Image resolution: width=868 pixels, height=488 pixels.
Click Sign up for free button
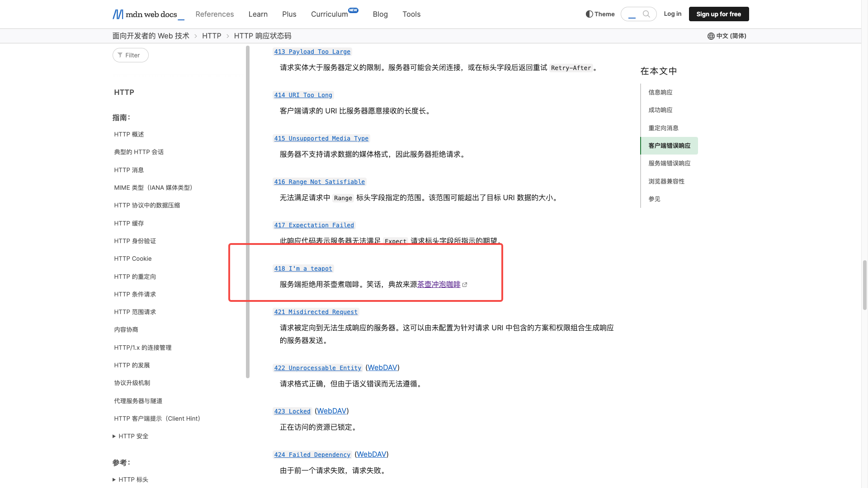(x=719, y=14)
